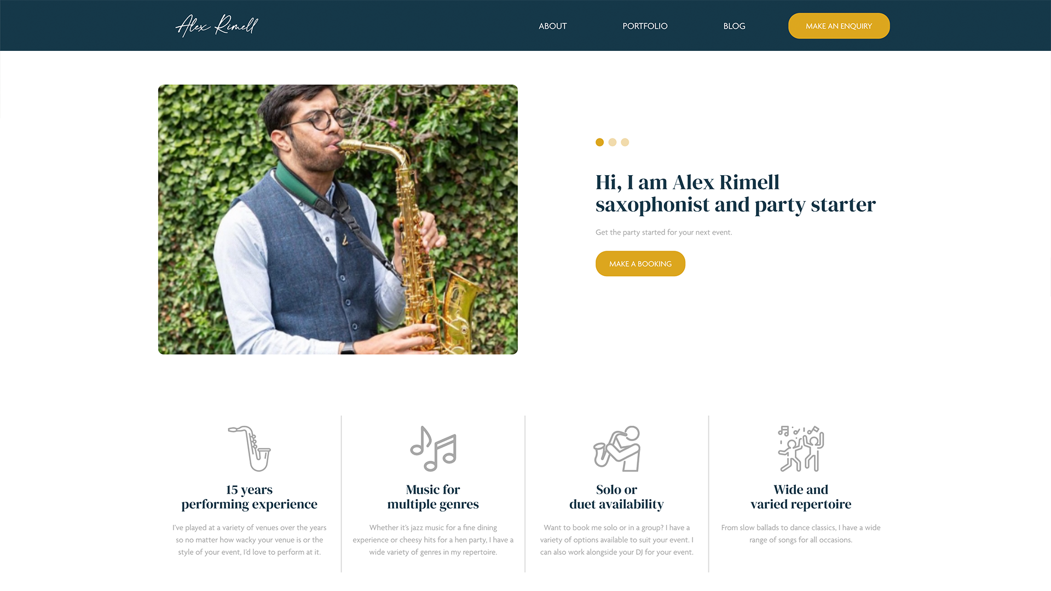
Task: Click the 'Wide and varied repertoire' heading
Action: (801, 497)
